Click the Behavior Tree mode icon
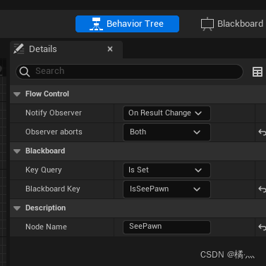Screen dimensions: 266x266 tap(96, 24)
